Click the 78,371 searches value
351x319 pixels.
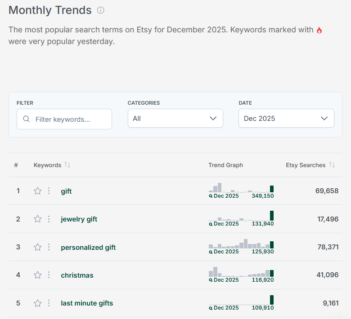tap(328, 247)
